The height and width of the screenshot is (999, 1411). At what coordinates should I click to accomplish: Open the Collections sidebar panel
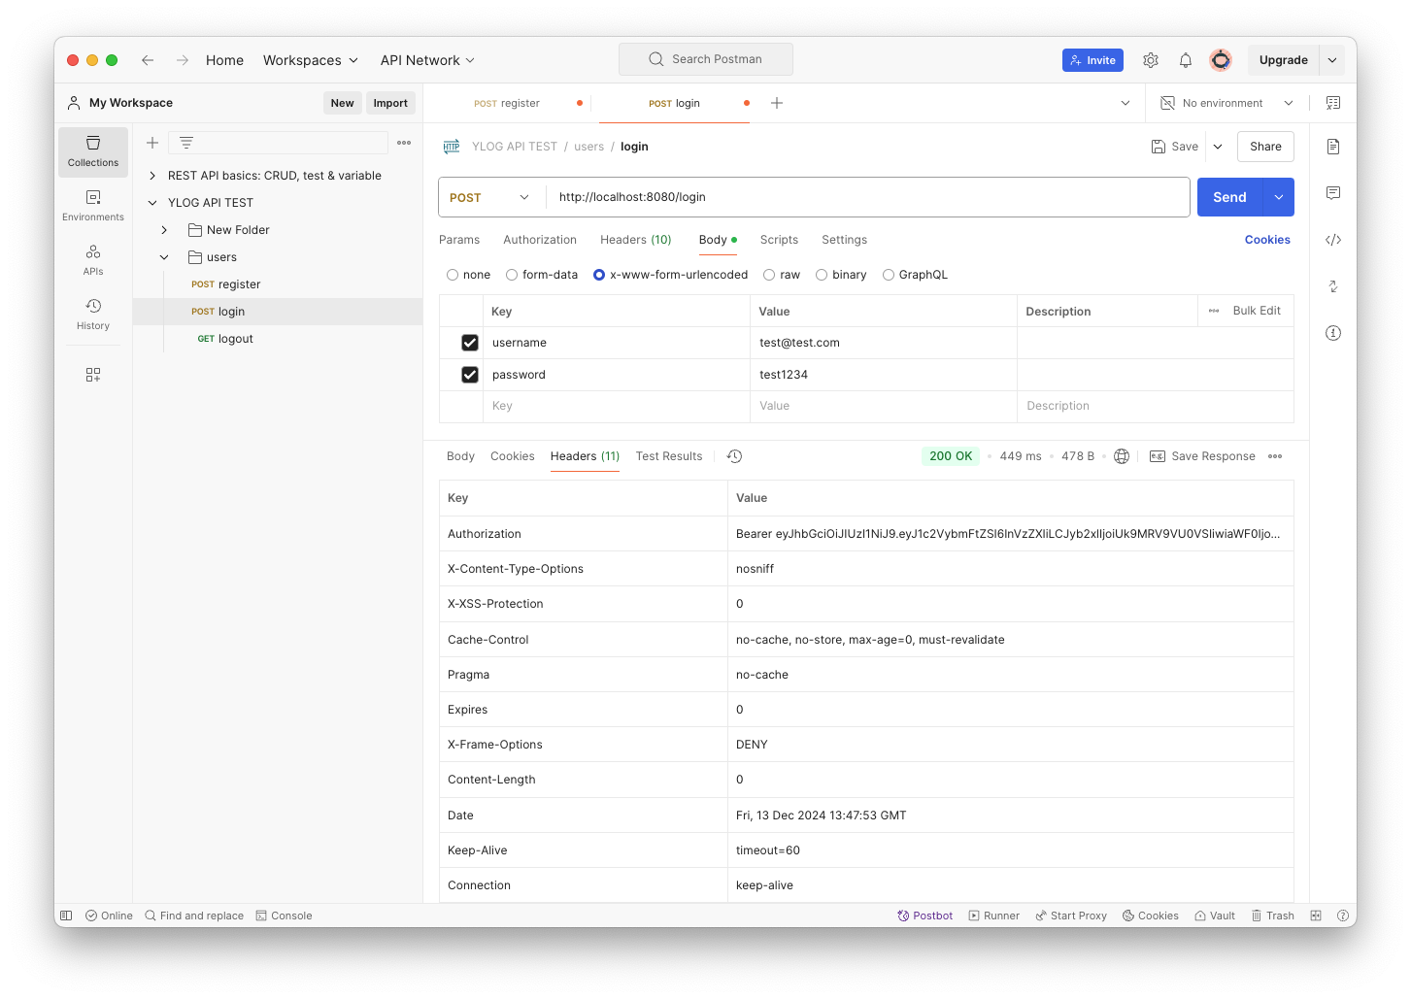(x=93, y=152)
